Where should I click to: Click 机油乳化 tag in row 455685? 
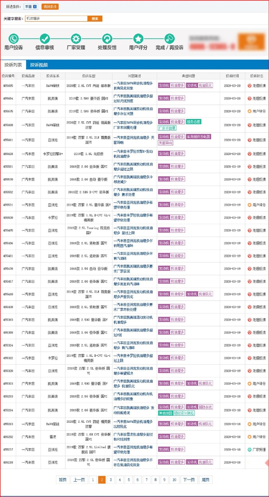click(x=205, y=85)
